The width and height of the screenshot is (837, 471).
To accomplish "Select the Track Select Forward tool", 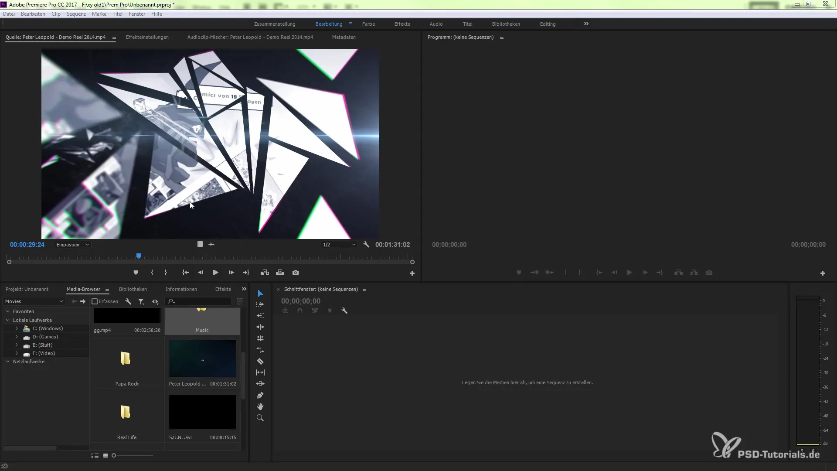I will (260, 304).
